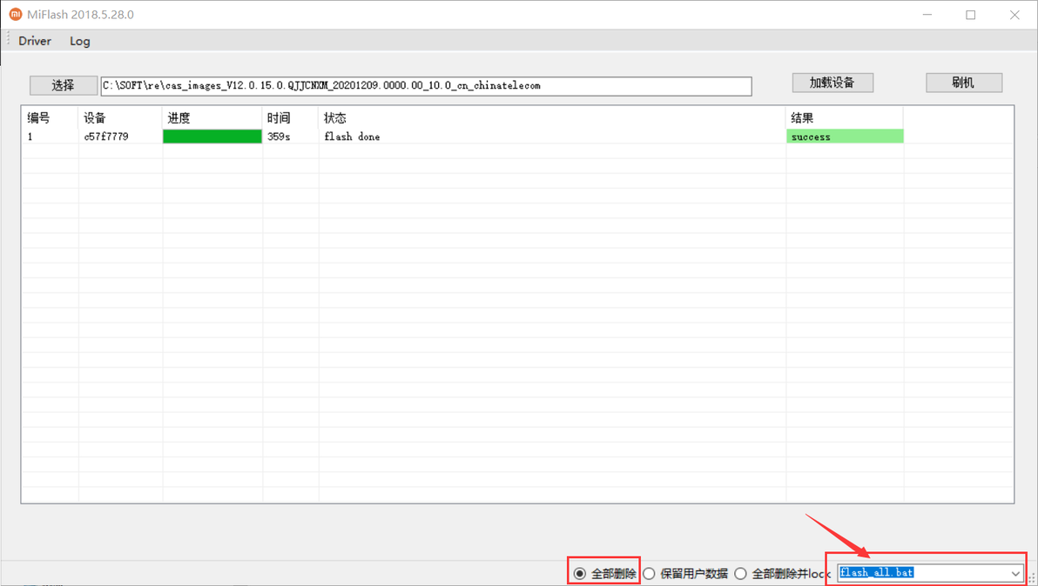Click the 编号 column header

point(38,117)
